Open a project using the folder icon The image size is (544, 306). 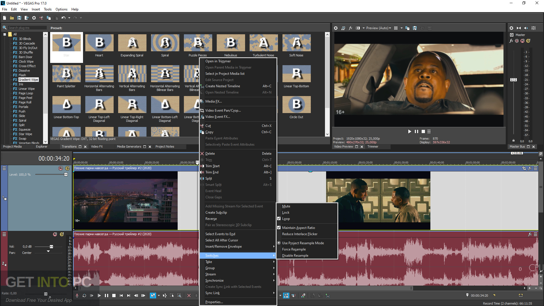[x=12, y=18]
